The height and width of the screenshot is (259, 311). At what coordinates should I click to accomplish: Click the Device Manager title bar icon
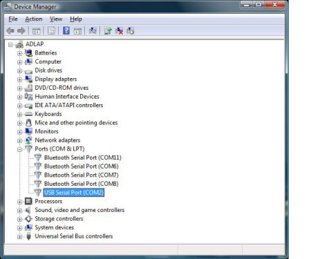point(8,7)
